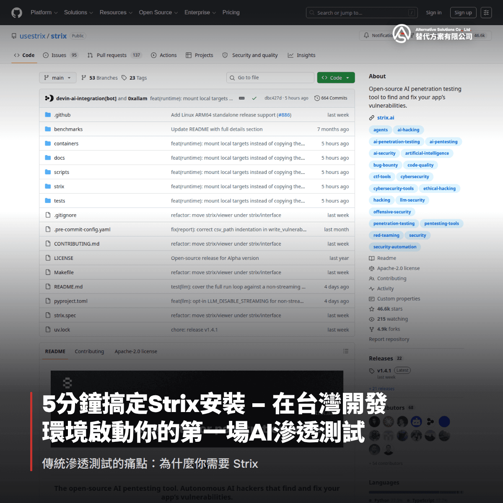View the 23 Tags link
Screen dimensions: 503x503
pyautogui.click(x=134, y=78)
